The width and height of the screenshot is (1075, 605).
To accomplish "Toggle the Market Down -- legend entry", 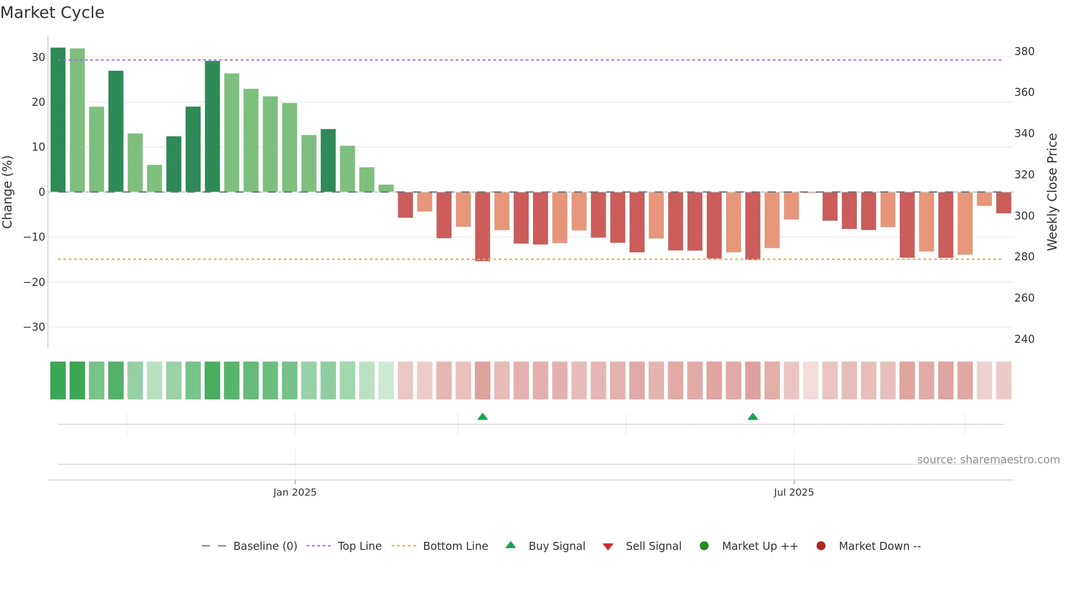I will coord(869,546).
